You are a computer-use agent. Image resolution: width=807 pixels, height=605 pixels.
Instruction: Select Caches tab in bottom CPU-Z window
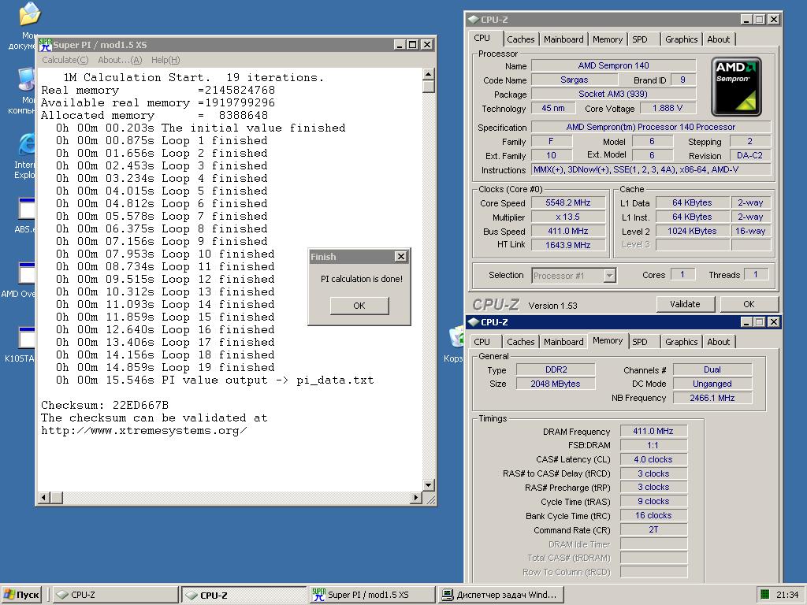tap(520, 342)
